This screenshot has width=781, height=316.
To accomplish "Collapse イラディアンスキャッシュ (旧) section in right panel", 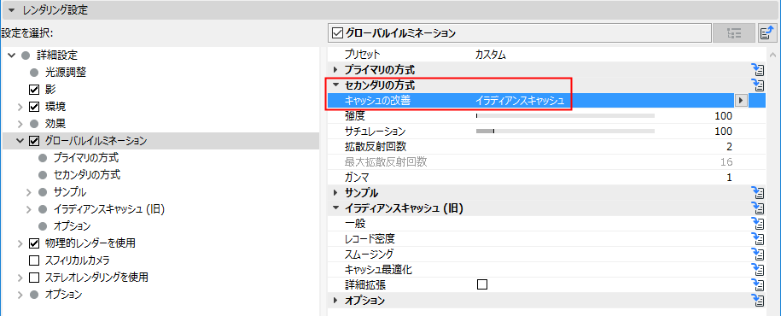I will (335, 208).
